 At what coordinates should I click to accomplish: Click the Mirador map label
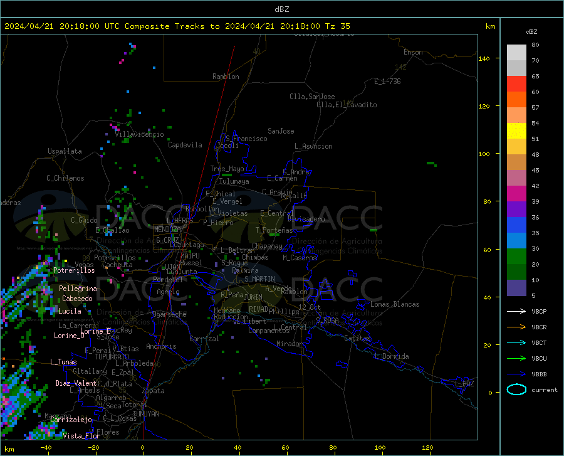[289, 344]
